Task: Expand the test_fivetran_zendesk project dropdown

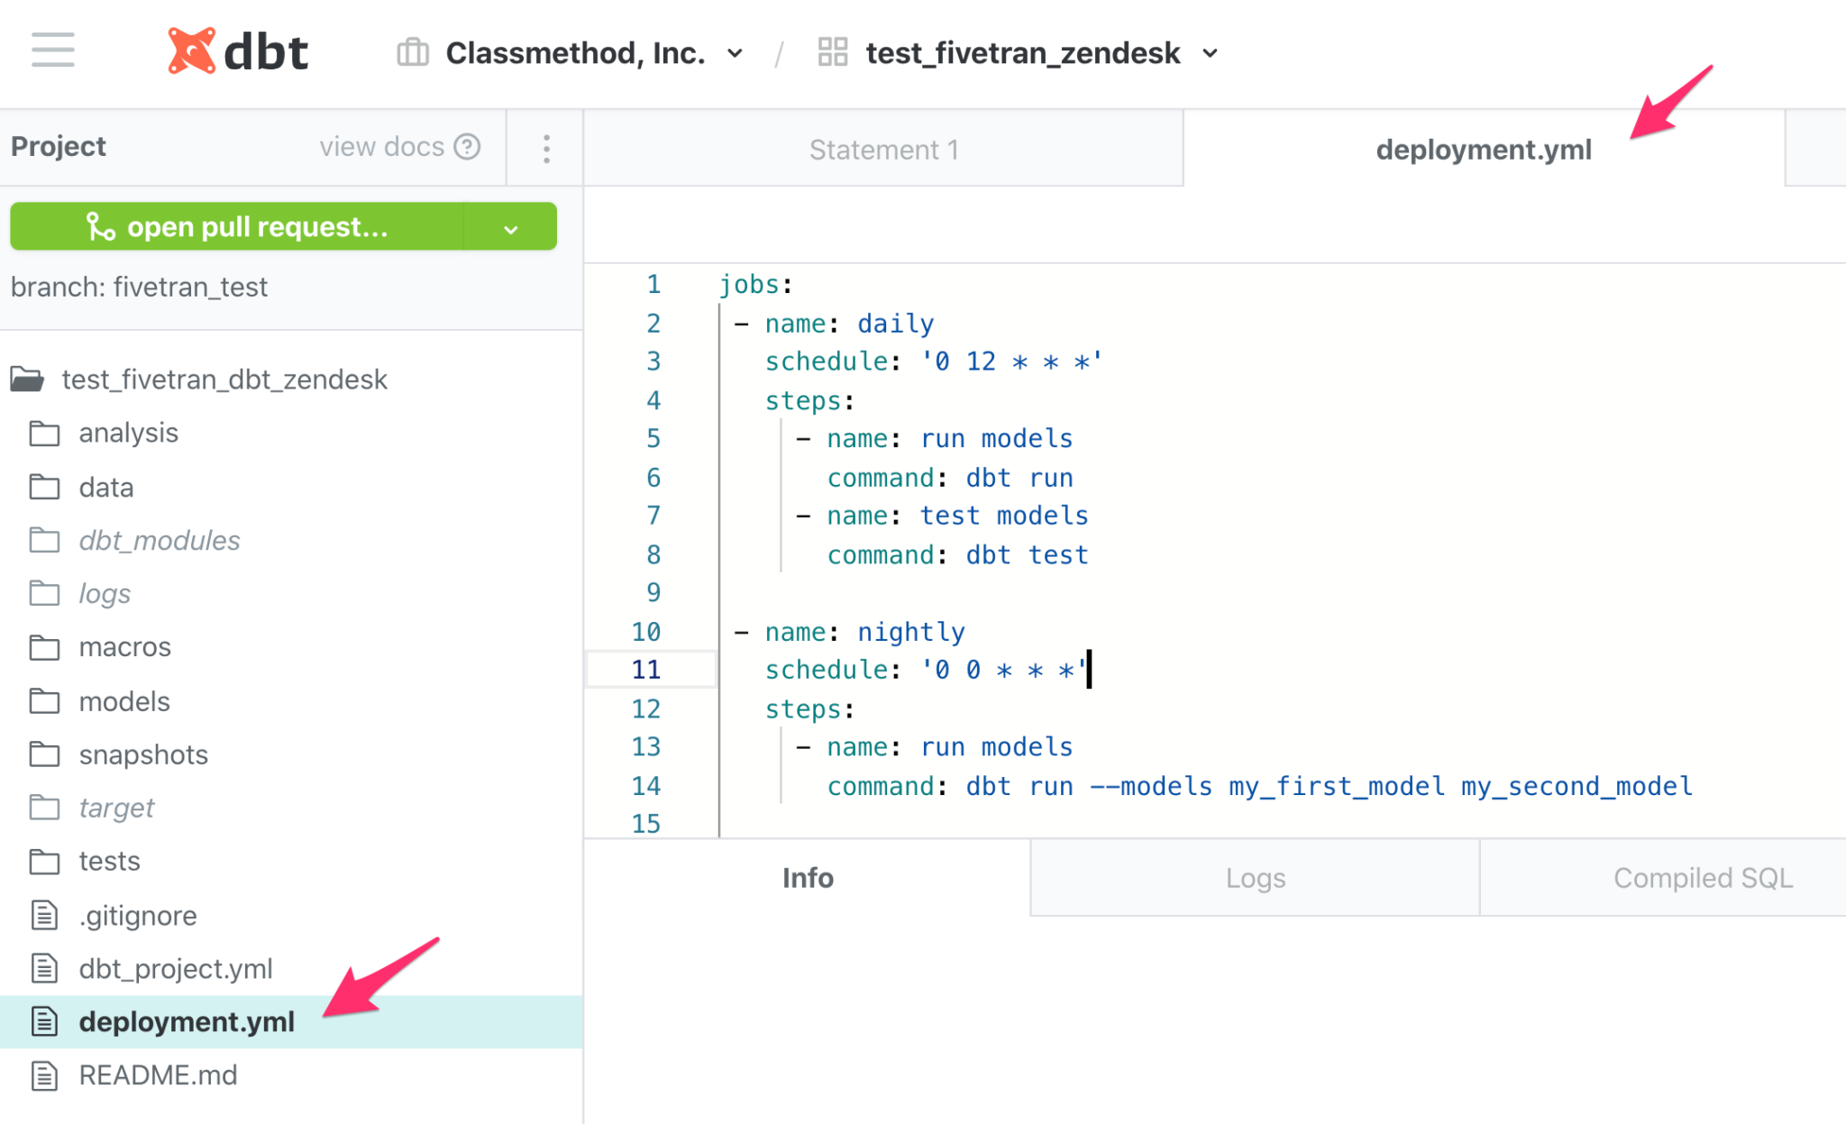Action: pos(1211,53)
